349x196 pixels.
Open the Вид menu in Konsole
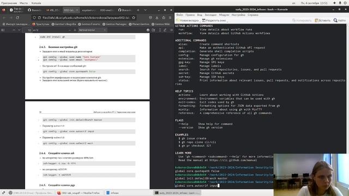click(x=200, y=15)
